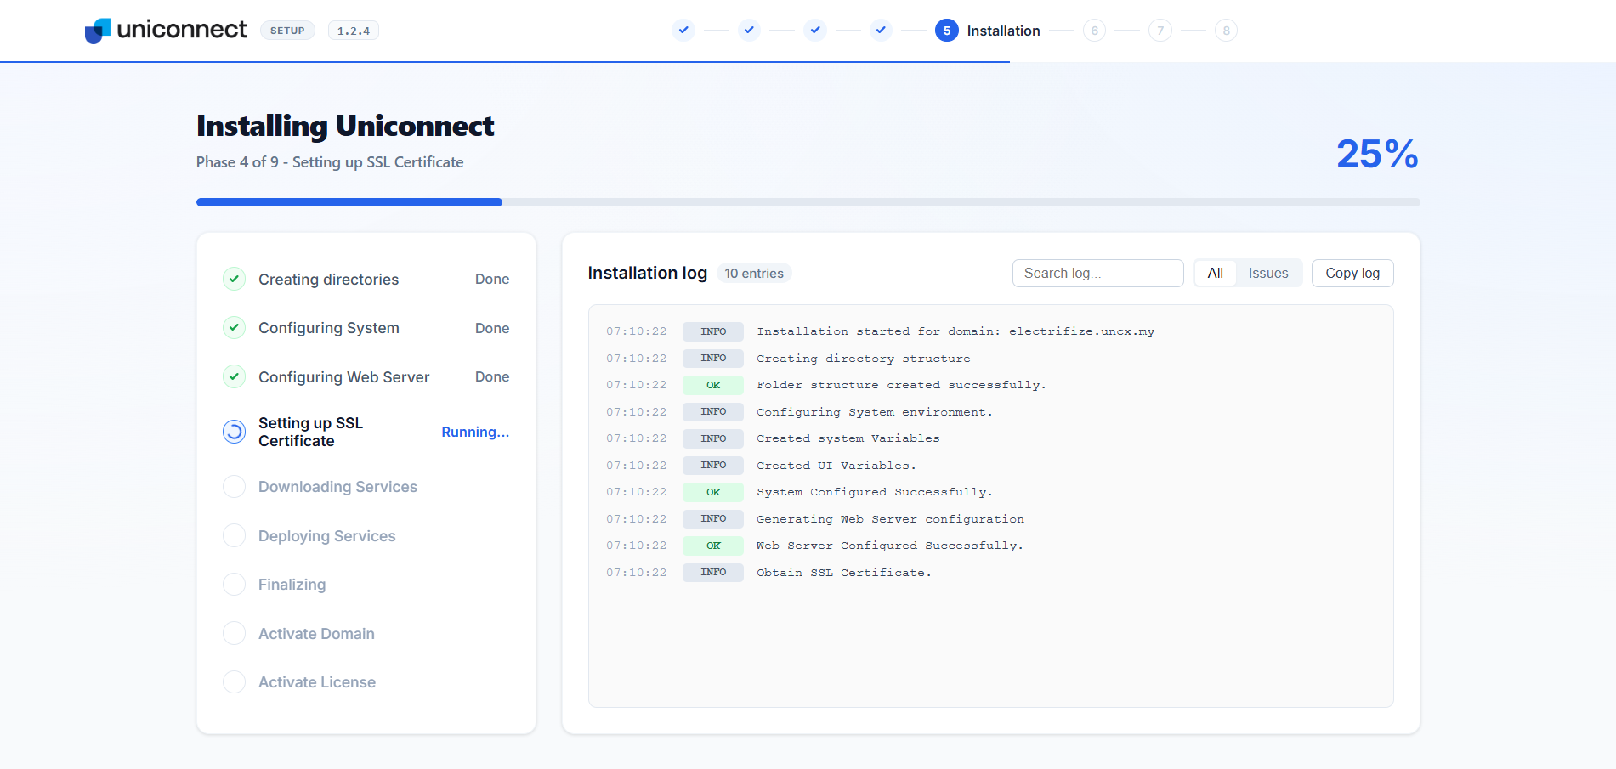Viewport: 1616px width, 769px height.
Task: Select step 8 in the setup stepper
Action: click(x=1226, y=31)
